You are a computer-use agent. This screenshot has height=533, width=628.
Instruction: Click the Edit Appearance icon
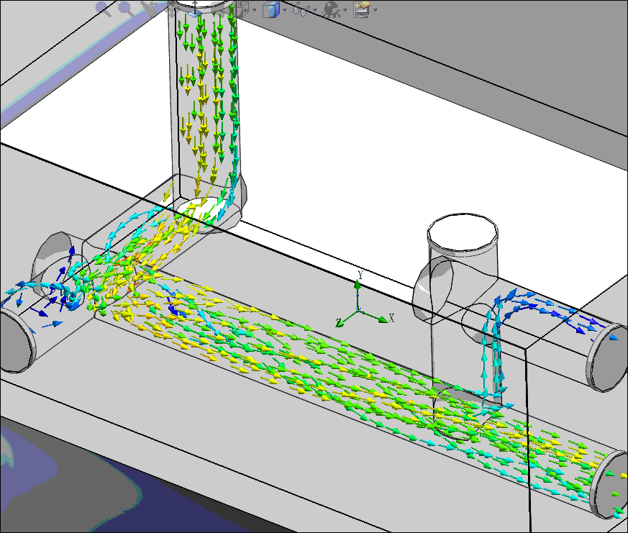tap(332, 9)
